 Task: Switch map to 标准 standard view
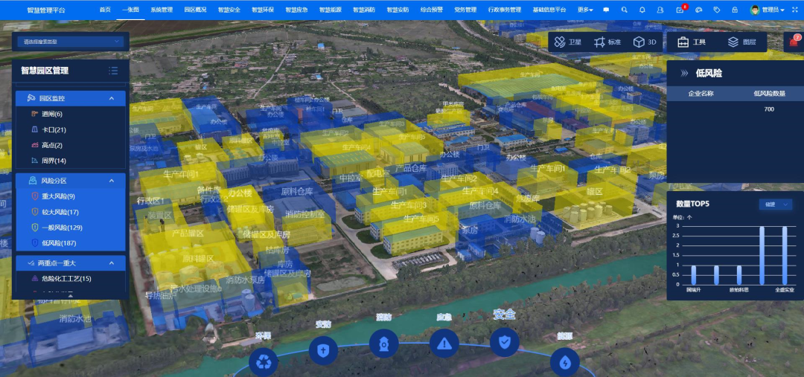point(607,42)
